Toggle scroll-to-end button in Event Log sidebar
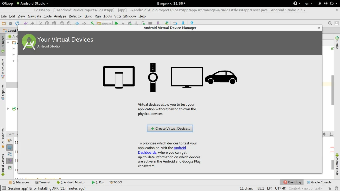The height and width of the screenshot is (191, 340). pyautogui.click(x=10, y=161)
